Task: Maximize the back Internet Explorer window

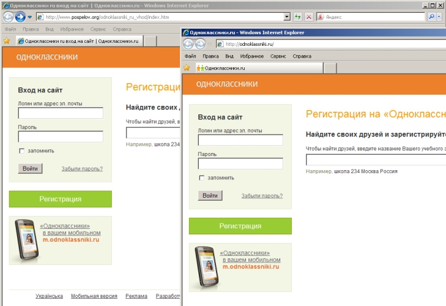Action: [x=433, y=6]
